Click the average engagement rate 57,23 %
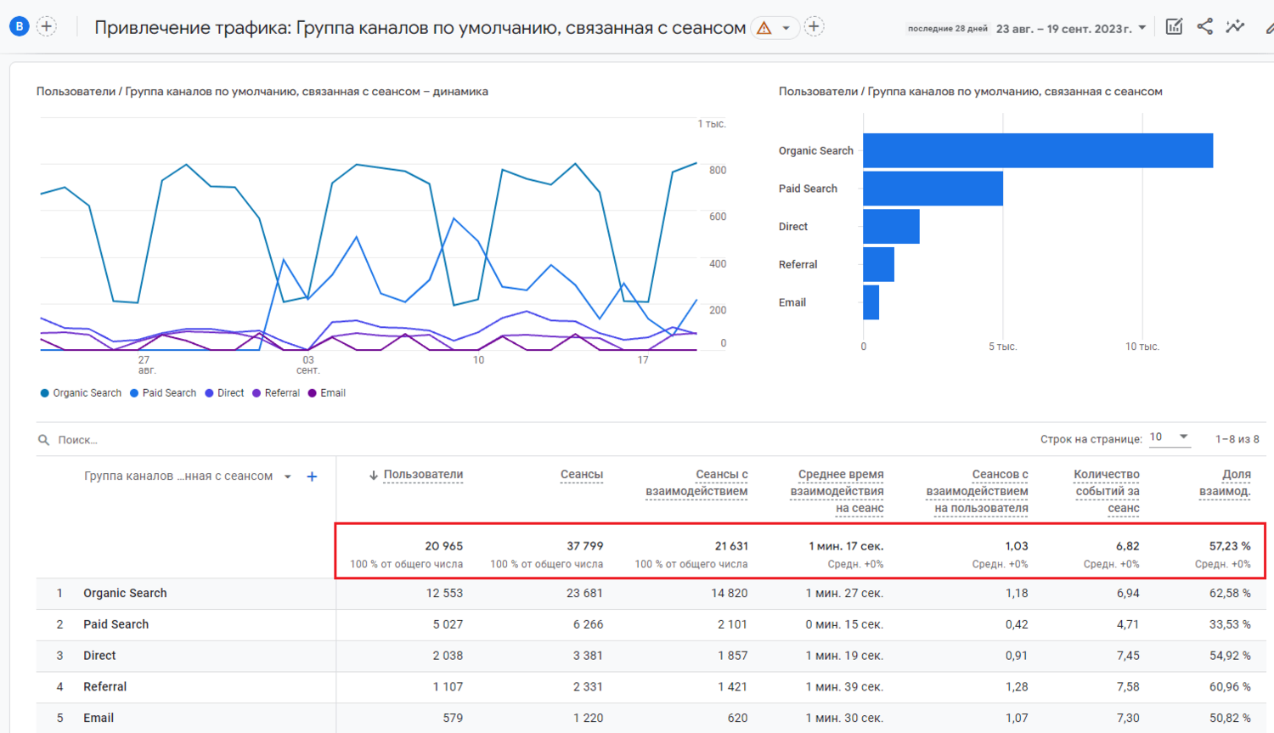This screenshot has height=733, width=1274. click(x=1230, y=546)
